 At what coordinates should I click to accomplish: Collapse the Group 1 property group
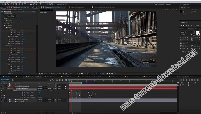coord(3,19)
